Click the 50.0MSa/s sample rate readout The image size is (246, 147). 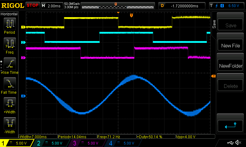[x=72, y=4]
